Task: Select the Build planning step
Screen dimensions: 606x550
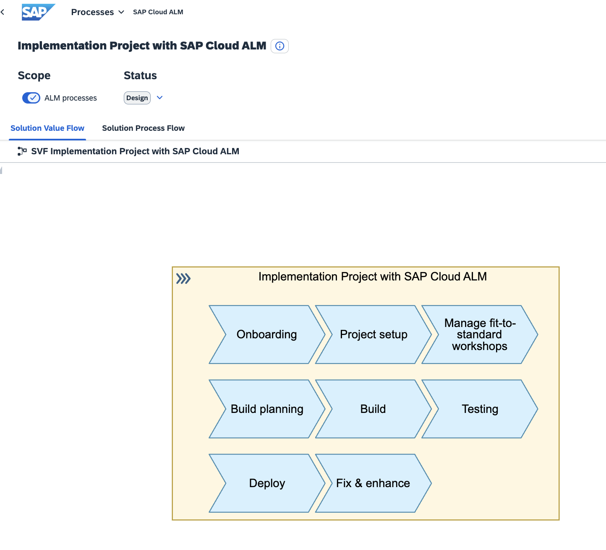Action: (x=266, y=409)
